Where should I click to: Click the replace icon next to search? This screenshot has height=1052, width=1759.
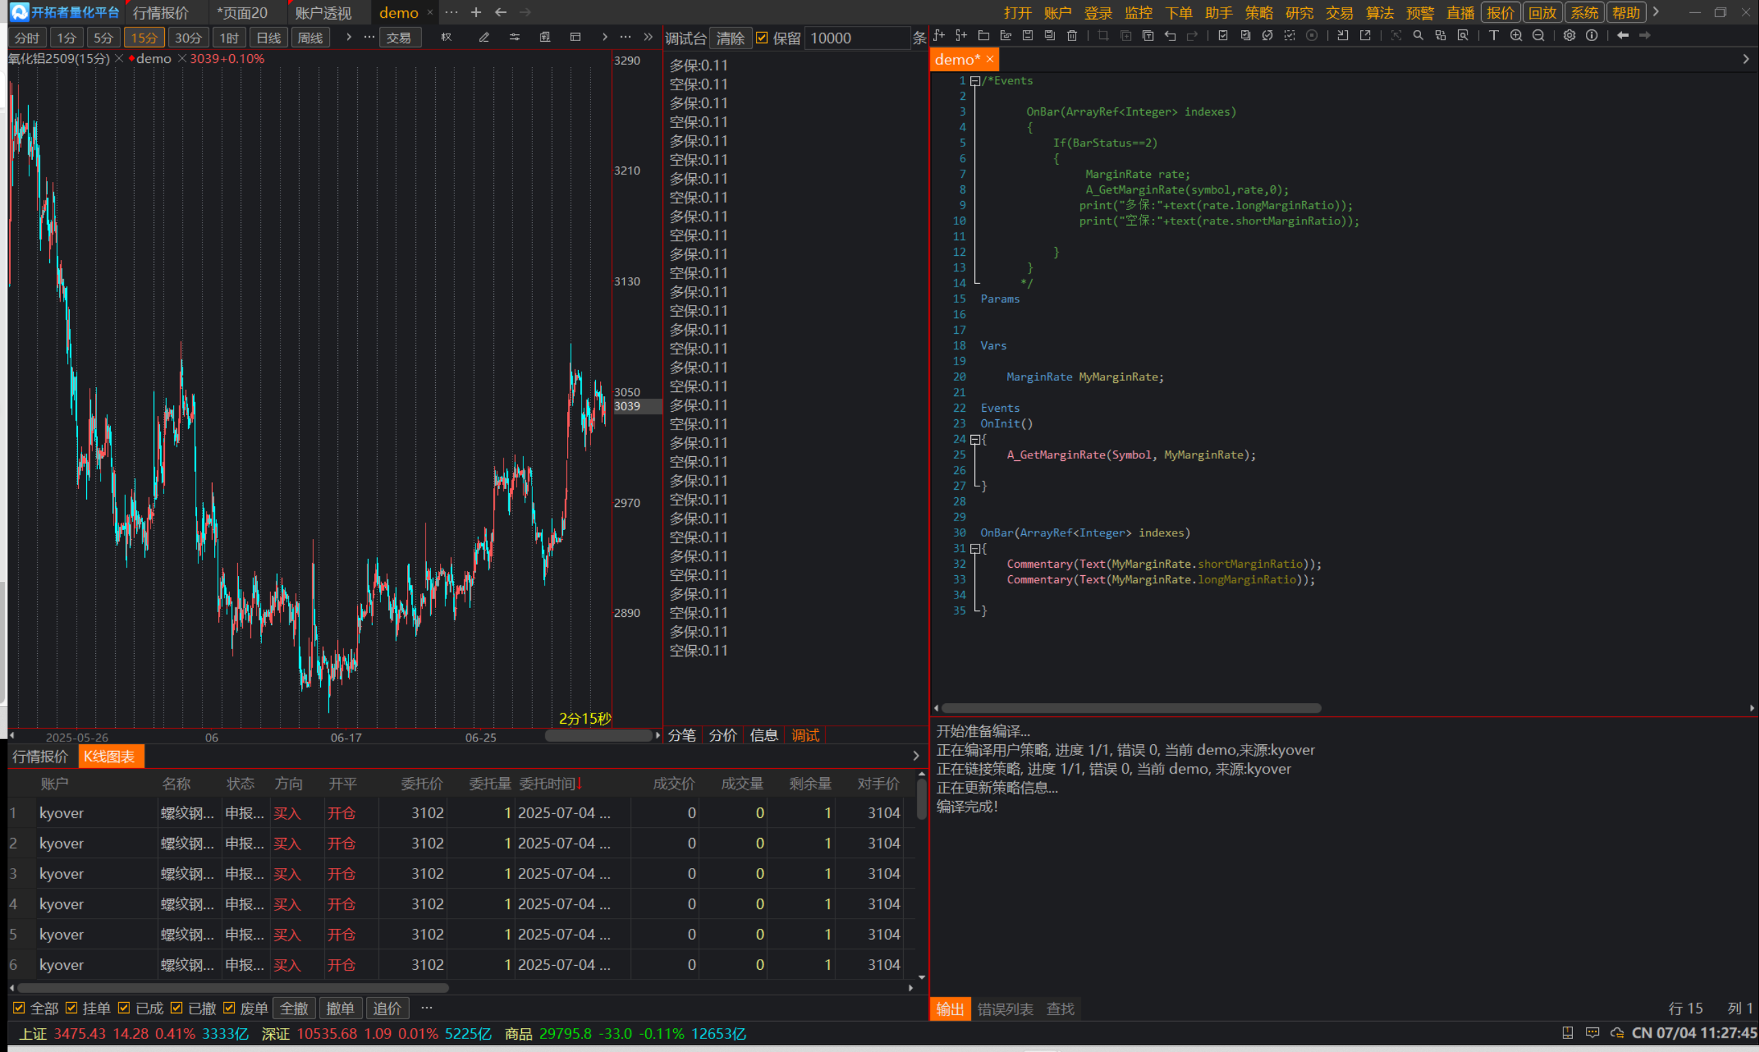(1440, 36)
